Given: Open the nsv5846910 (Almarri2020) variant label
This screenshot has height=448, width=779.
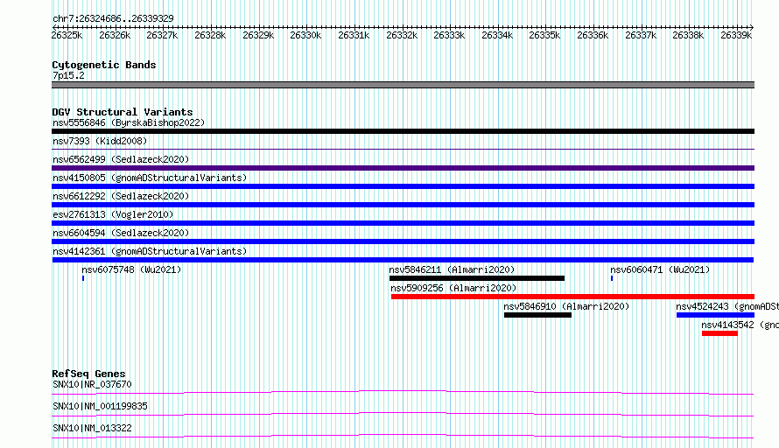Looking at the screenshot, I should click(566, 306).
